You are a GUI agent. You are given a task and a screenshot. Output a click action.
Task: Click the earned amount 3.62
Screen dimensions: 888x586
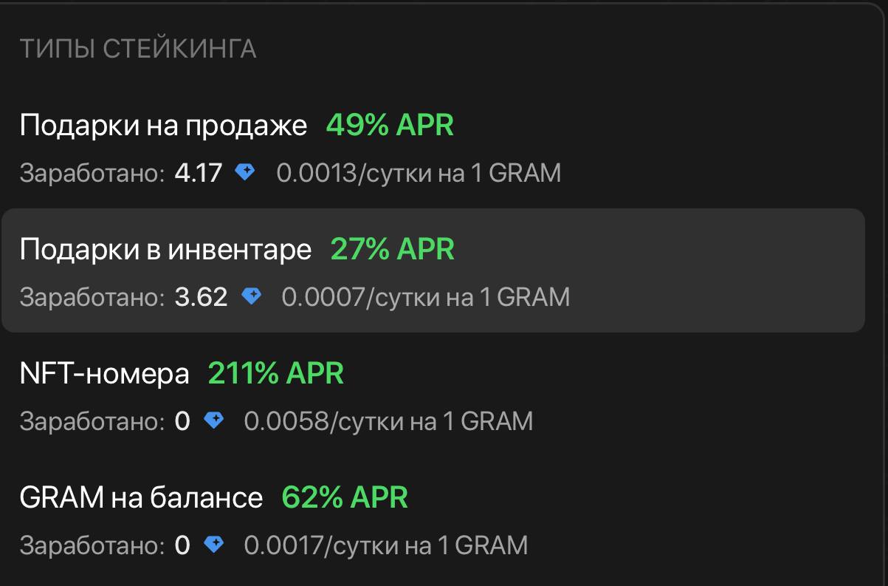201,297
